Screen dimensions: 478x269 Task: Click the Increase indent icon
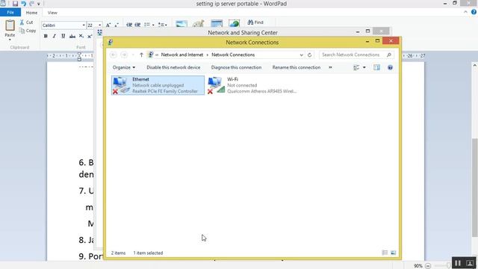137,25
